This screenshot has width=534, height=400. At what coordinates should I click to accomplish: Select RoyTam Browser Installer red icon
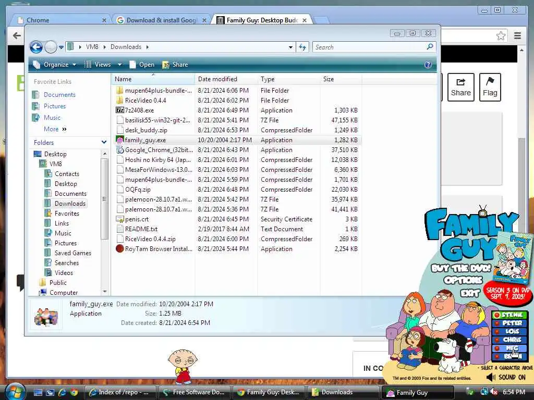pyautogui.click(x=119, y=248)
